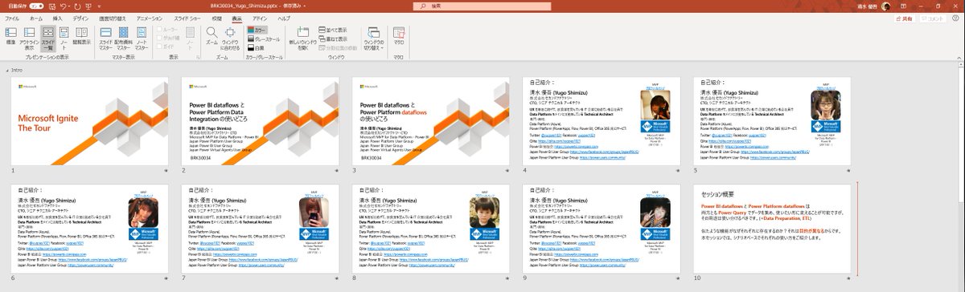Viewport: 965px width, 292px height.
Task: Collapse the Intro section arrow
Action: coord(6,70)
